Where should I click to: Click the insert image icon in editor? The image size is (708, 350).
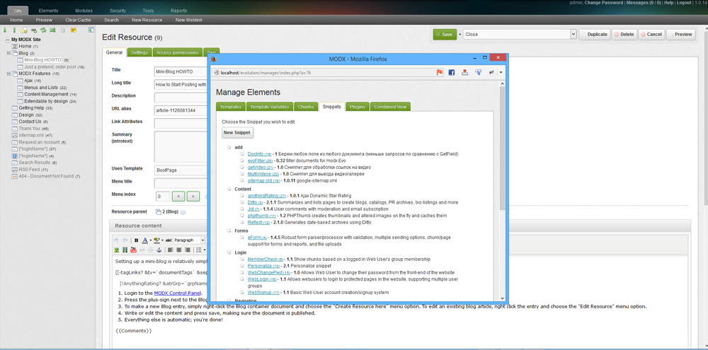click(117, 250)
